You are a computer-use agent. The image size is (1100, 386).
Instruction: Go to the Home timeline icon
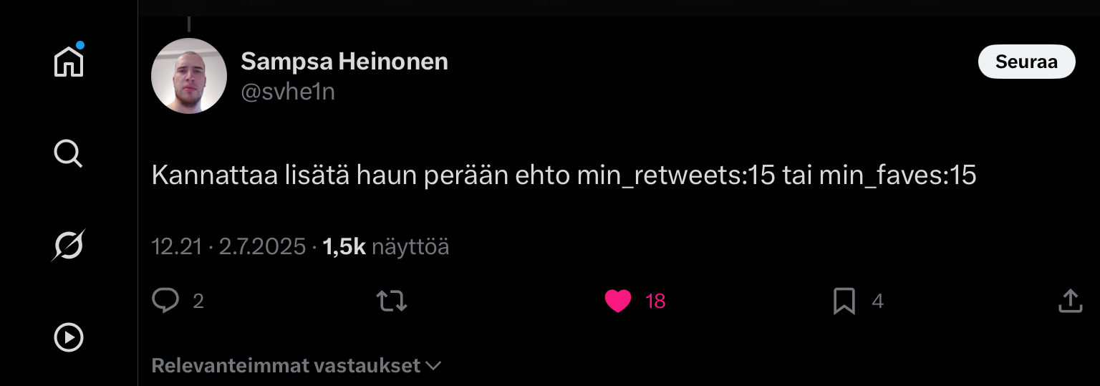click(69, 62)
